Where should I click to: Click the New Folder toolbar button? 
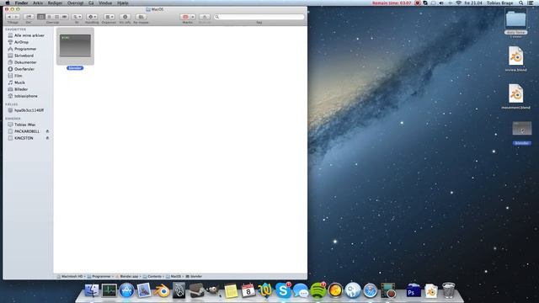tap(141, 17)
